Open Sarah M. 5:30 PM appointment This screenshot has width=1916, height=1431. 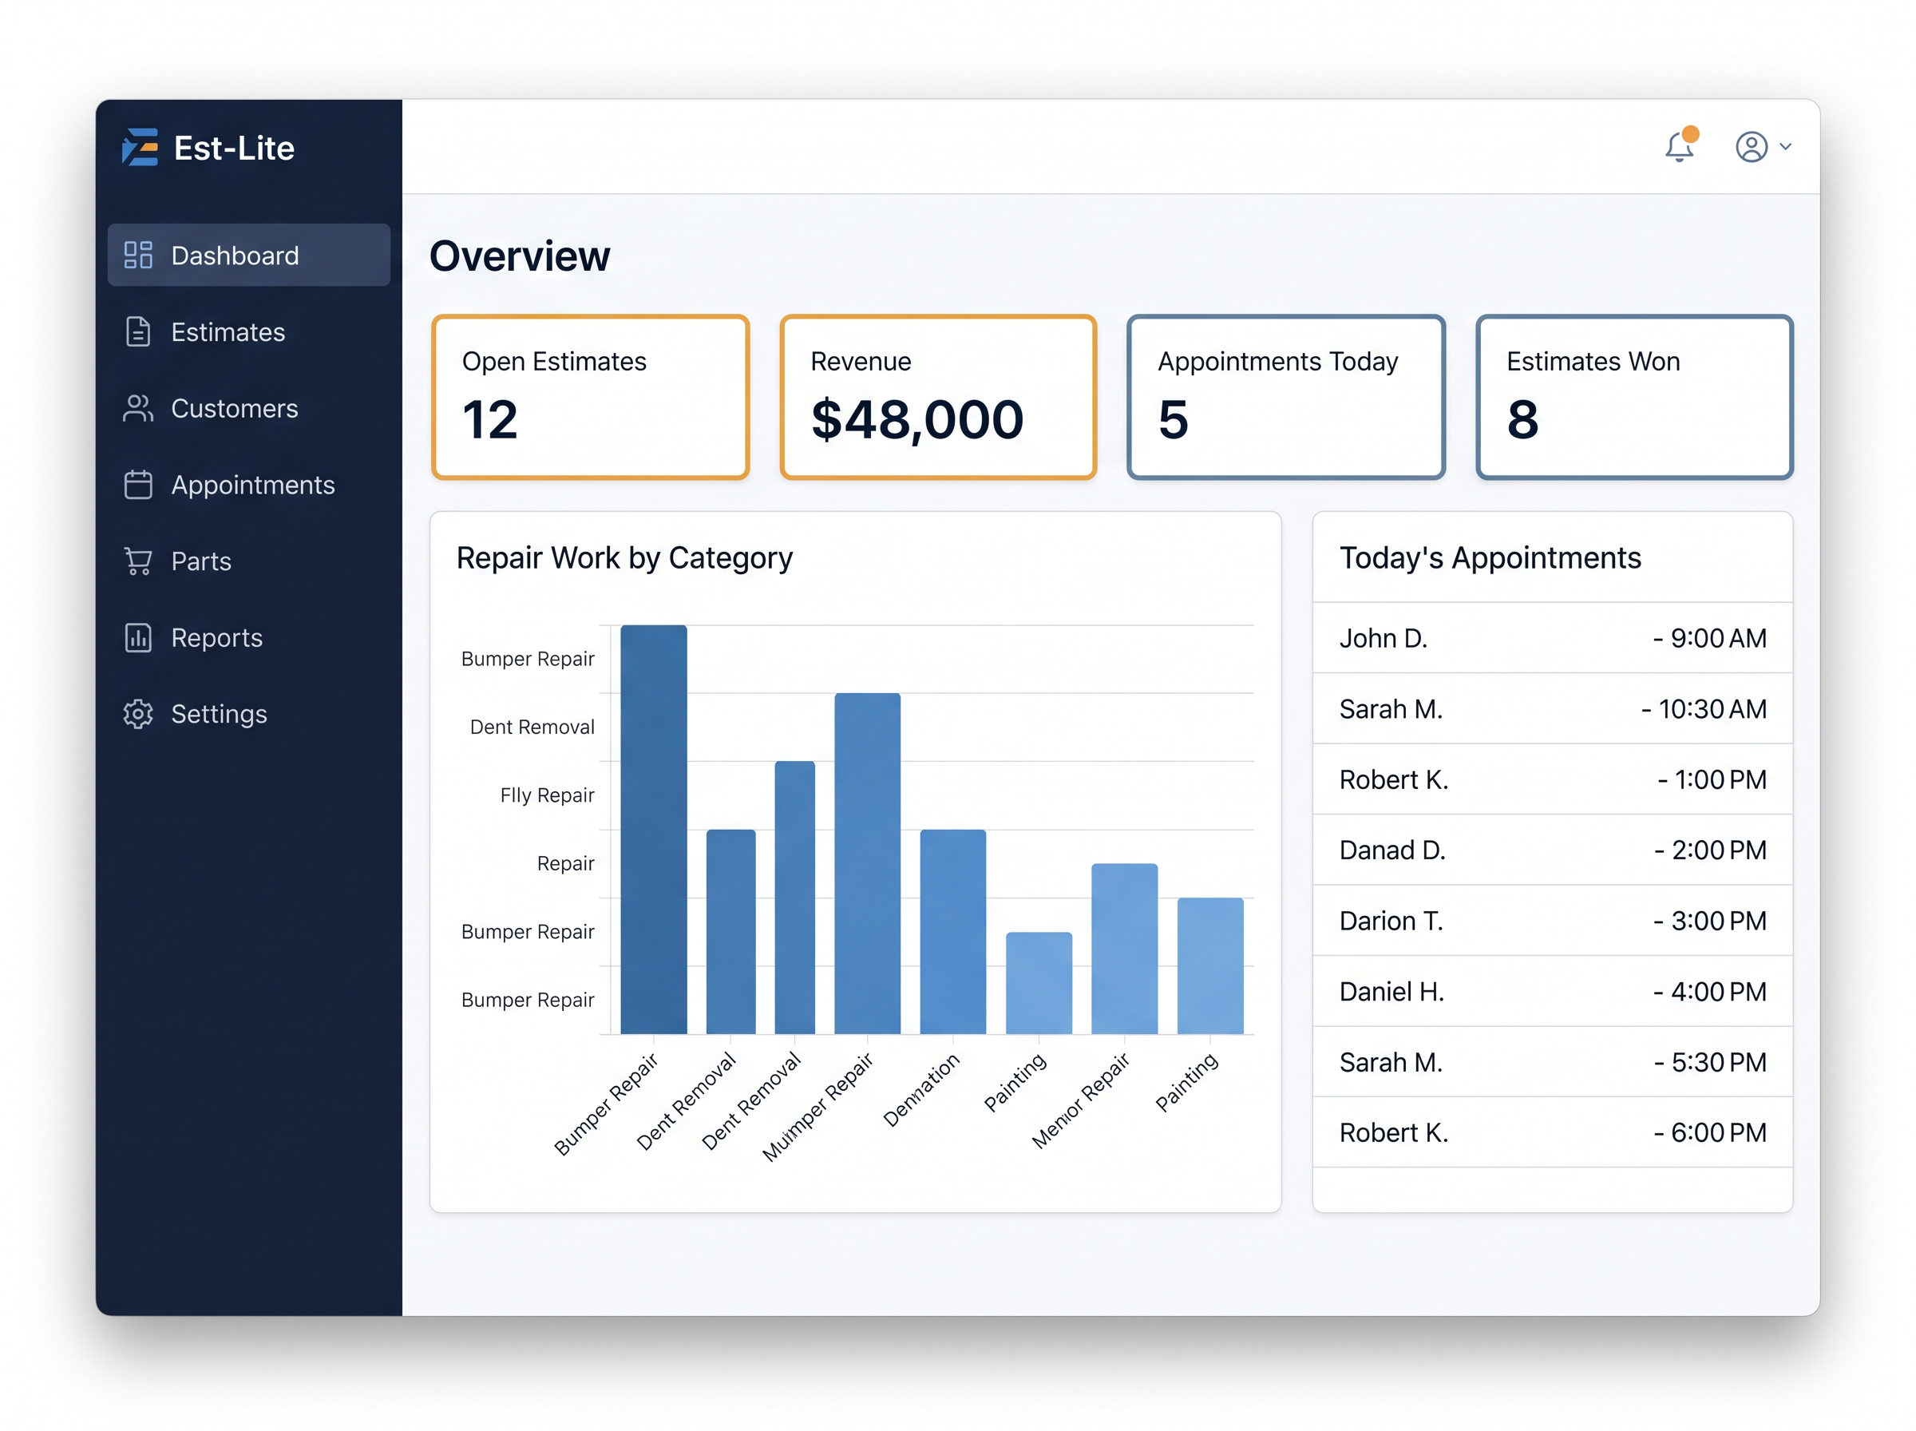coord(1553,1062)
